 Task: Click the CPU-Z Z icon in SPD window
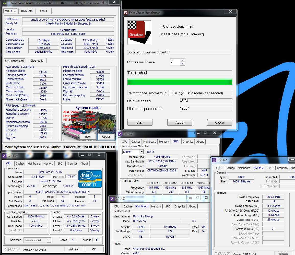120,134
